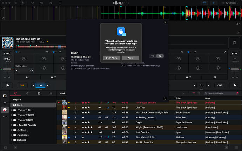Toggle the loop icon next to deck 2 OUT
Image resolution: width=242 pixels, height=151 pixels.
click(215, 77)
